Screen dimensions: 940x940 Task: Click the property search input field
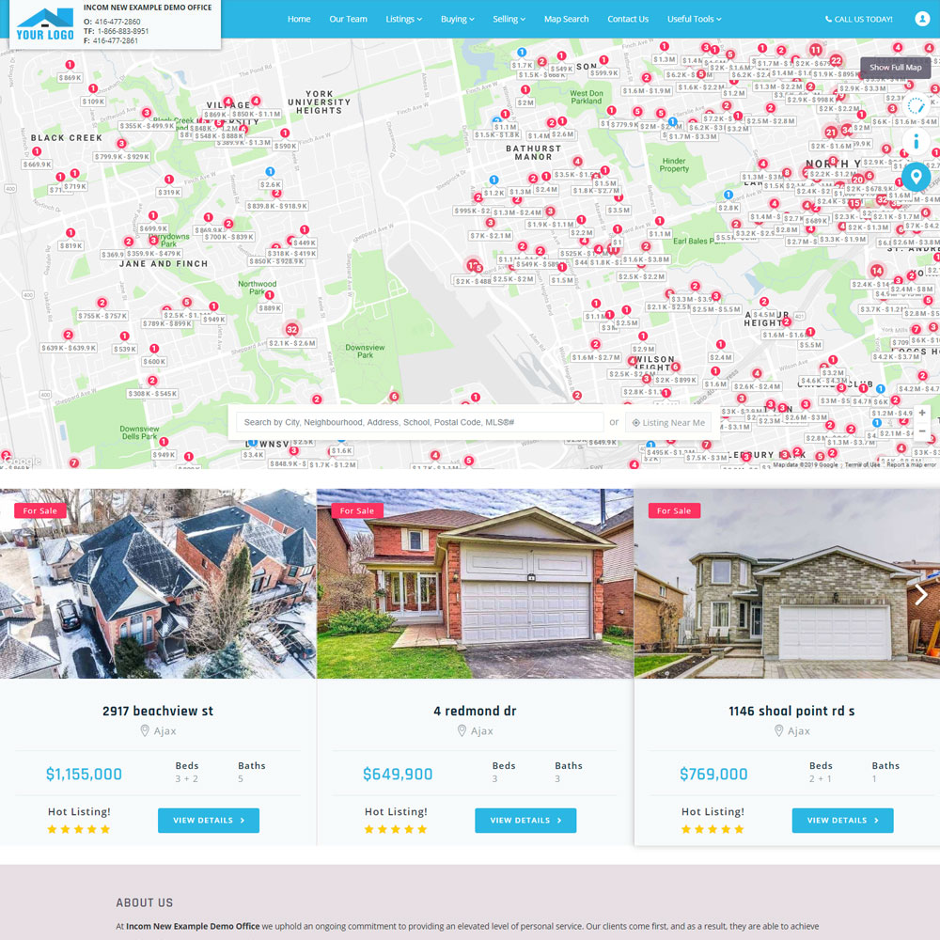pos(419,423)
